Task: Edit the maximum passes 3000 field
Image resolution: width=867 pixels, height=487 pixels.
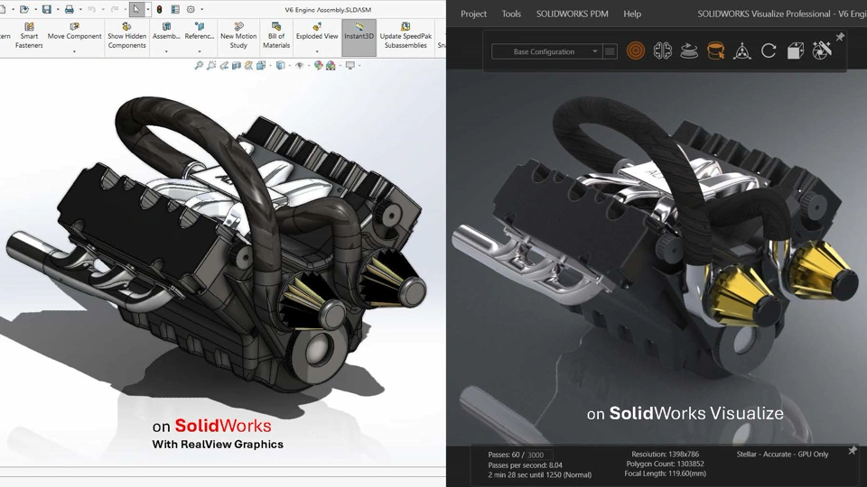Action: [x=538, y=455]
